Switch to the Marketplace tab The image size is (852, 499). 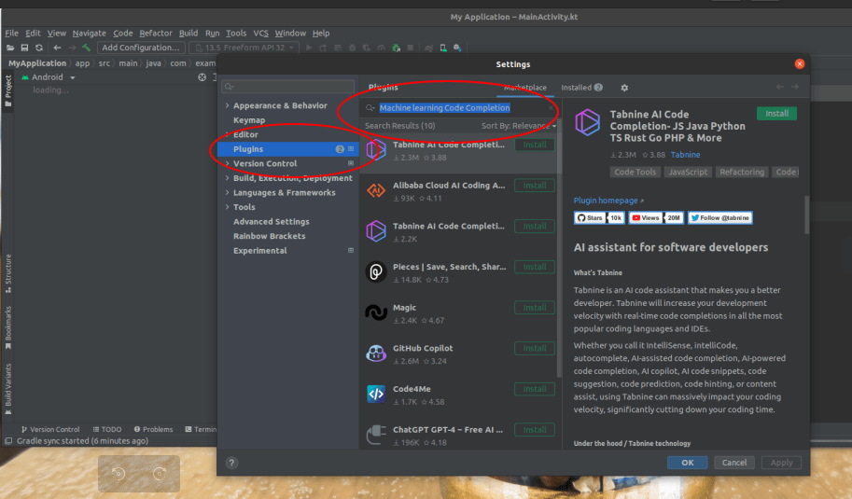524,88
